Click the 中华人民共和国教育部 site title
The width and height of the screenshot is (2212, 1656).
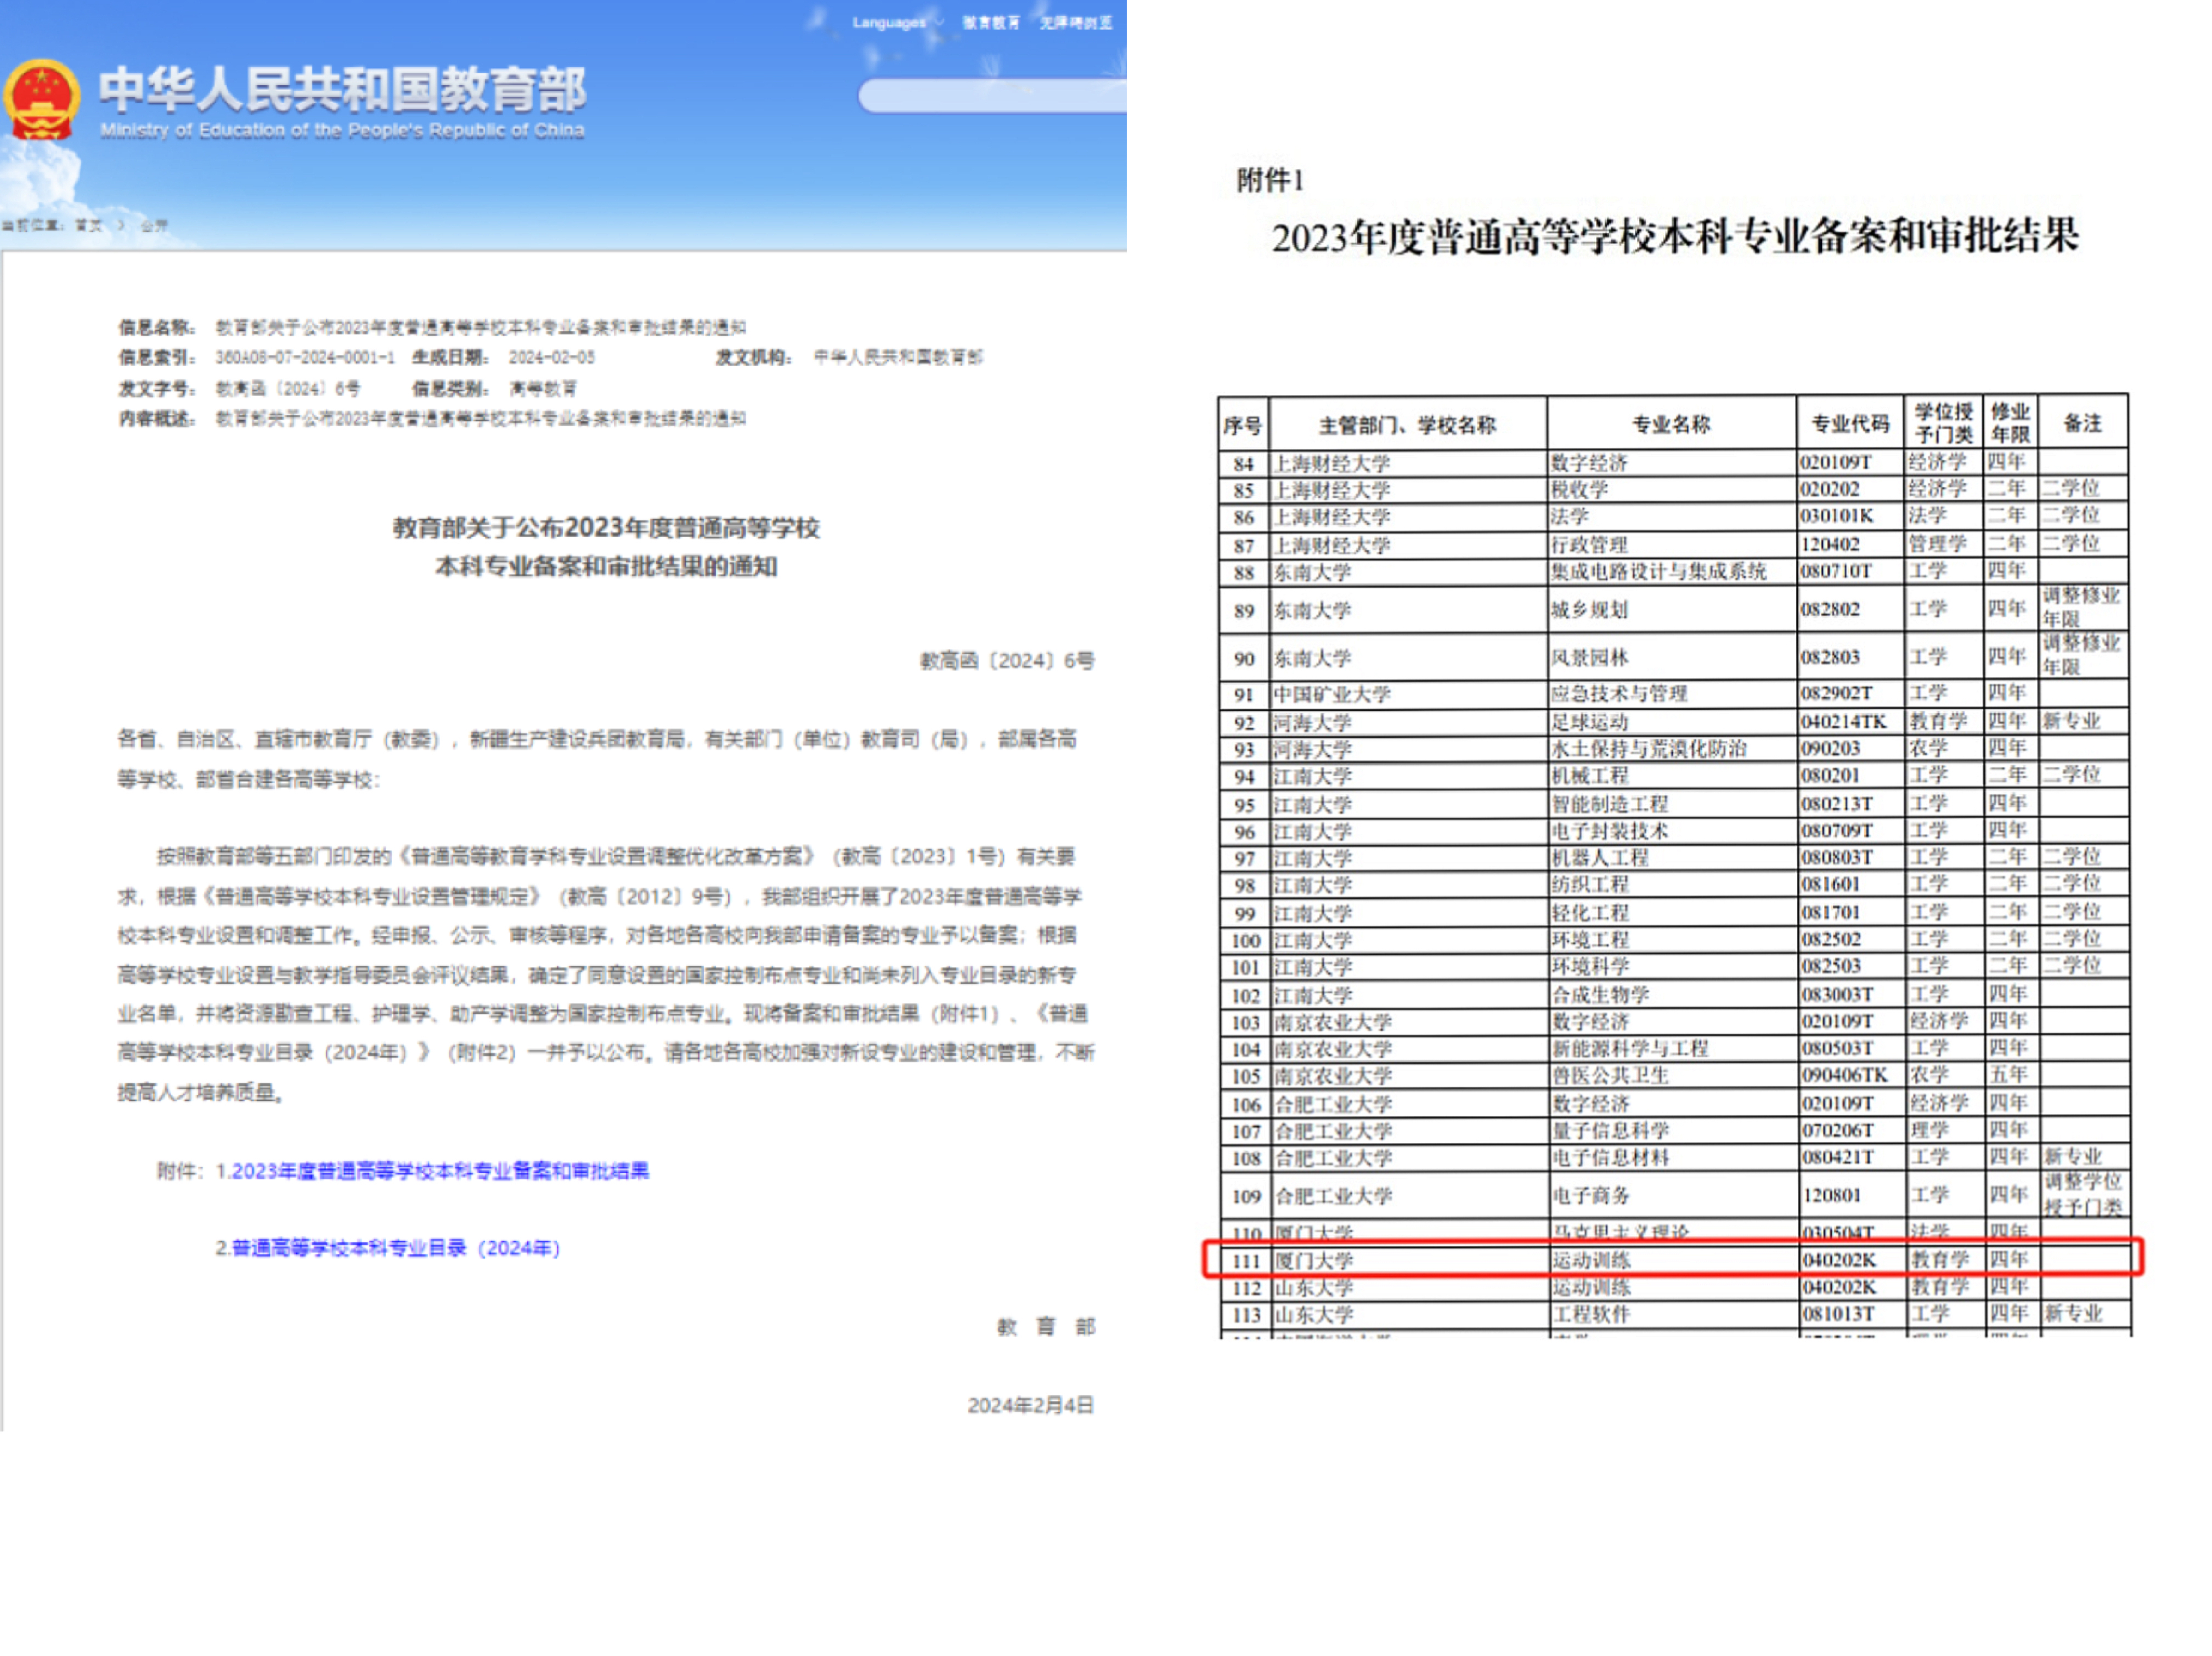point(342,90)
